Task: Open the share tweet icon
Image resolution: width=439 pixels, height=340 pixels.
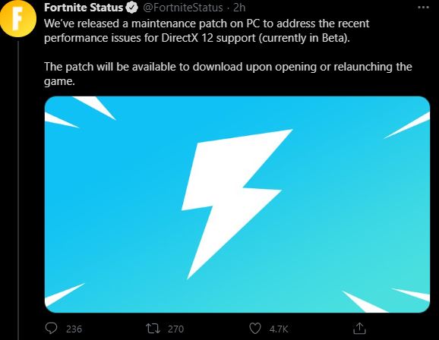Action: point(359,329)
